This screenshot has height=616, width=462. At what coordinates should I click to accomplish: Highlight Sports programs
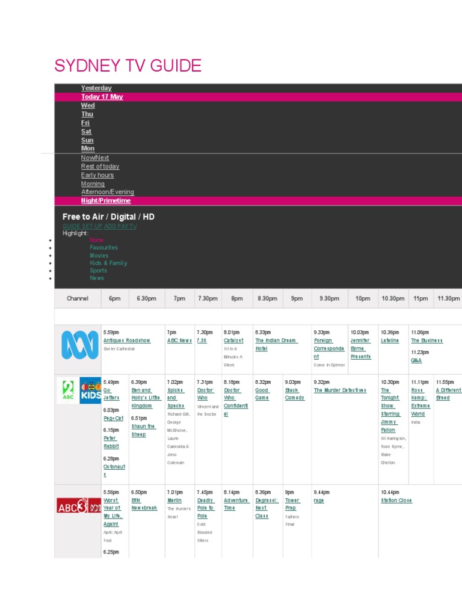(x=97, y=271)
